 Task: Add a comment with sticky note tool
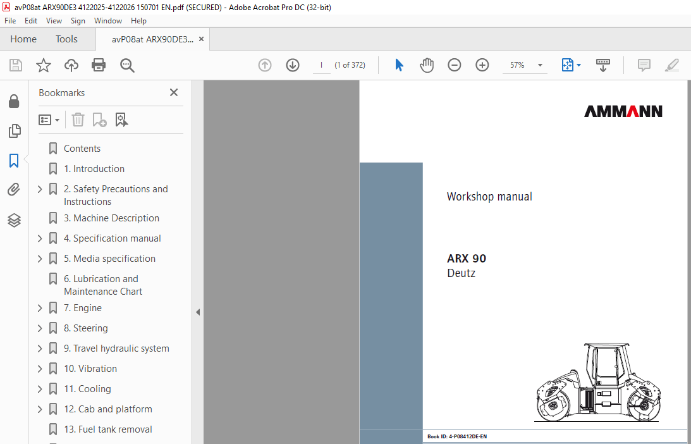point(644,65)
